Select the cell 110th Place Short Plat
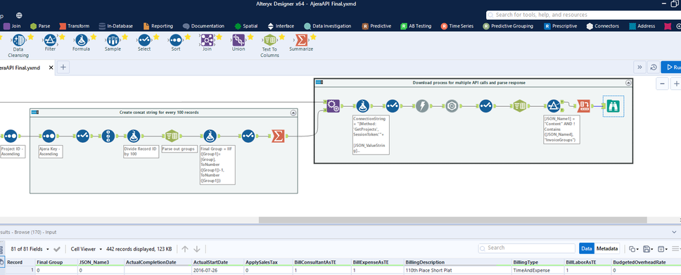 pyautogui.click(x=457, y=270)
